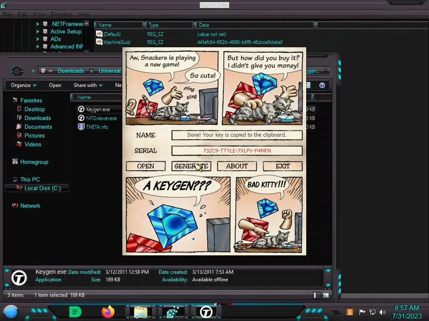Select NFOviewer.exe in the file list
Screen dimensions: 429x321
click(101, 118)
